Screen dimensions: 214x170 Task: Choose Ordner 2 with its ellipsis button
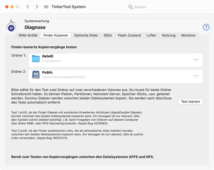pyautogui.click(x=196, y=75)
